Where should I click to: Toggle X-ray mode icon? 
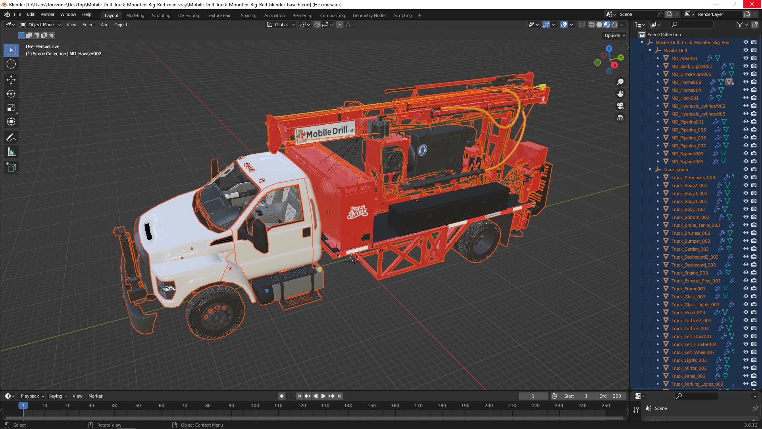pos(581,25)
